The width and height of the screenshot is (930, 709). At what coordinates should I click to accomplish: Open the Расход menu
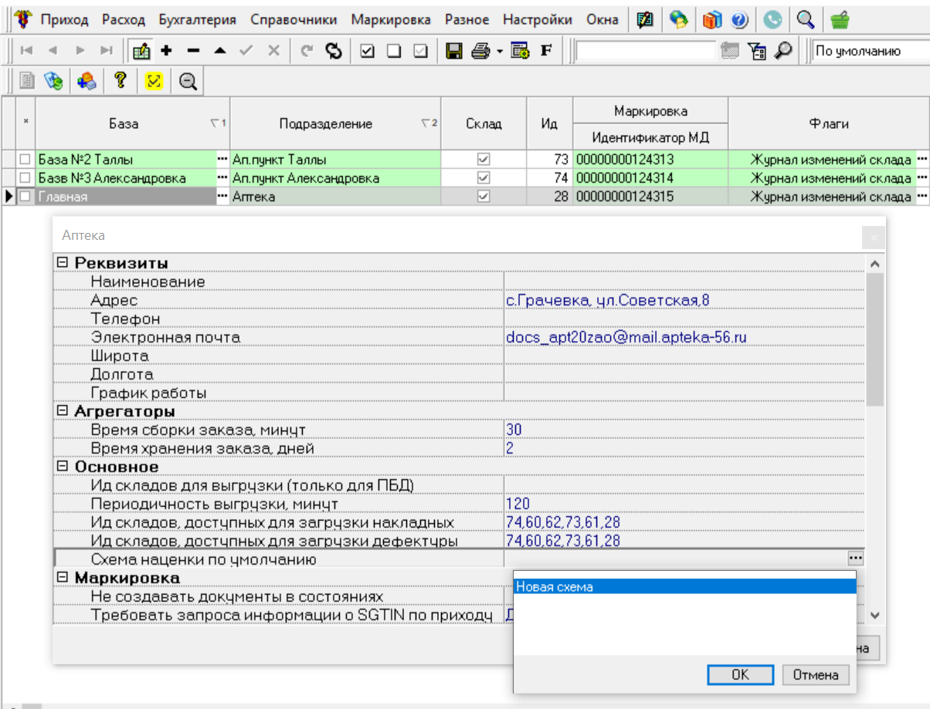tap(123, 19)
